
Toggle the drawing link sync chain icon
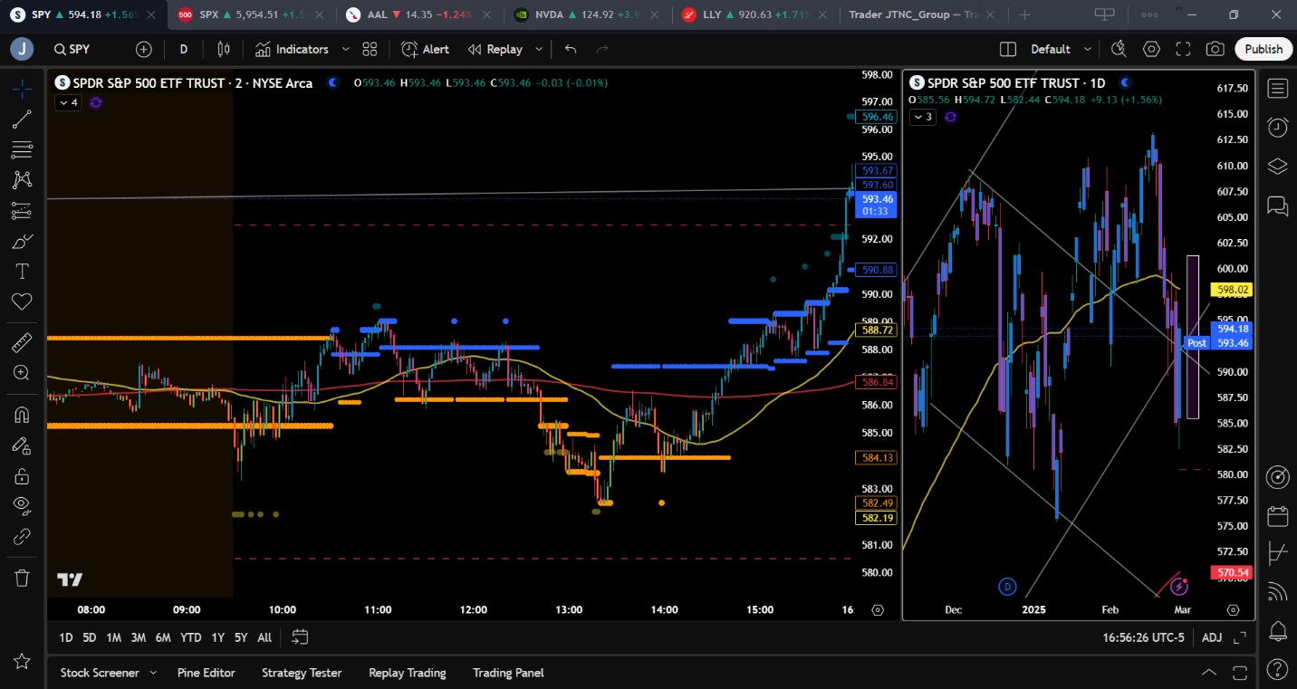click(x=22, y=537)
